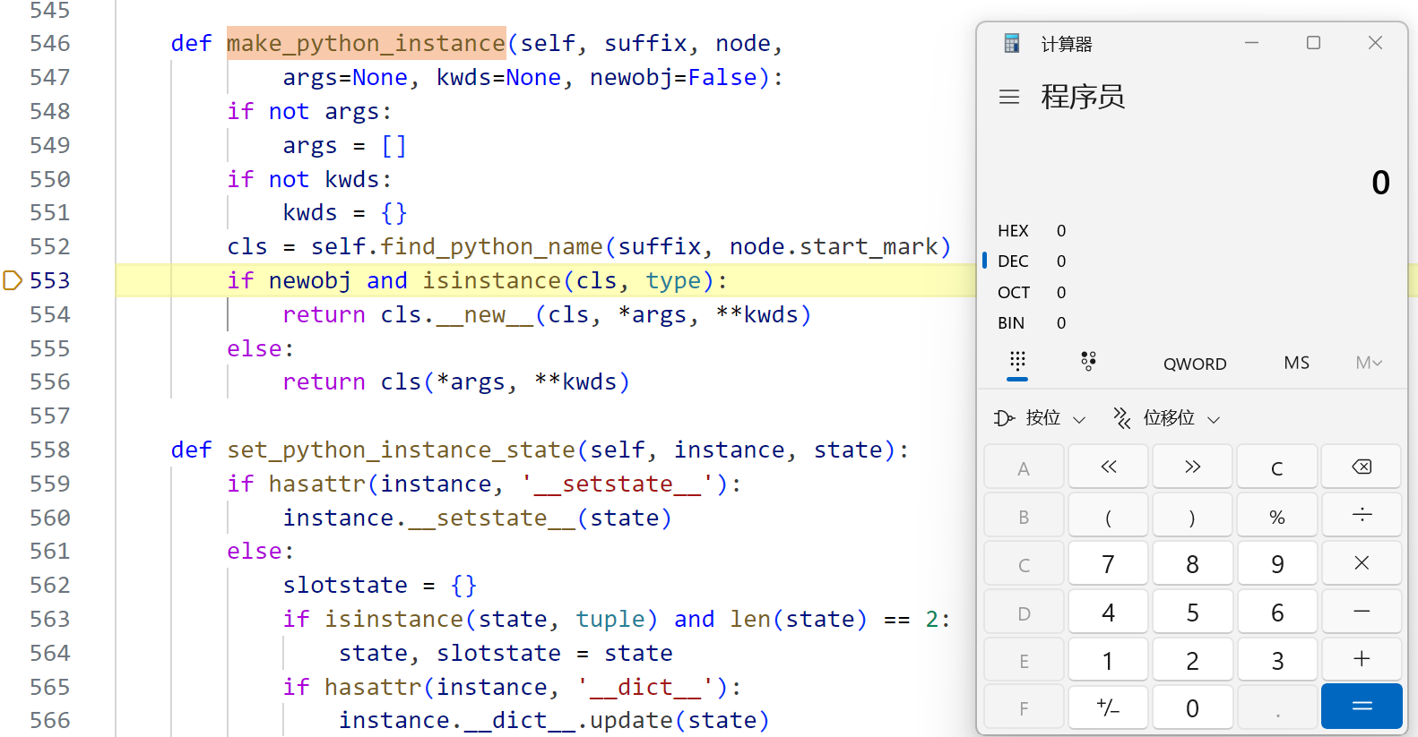Click the C clear key
Screen dimensions: 1418x737
pos(1277,467)
